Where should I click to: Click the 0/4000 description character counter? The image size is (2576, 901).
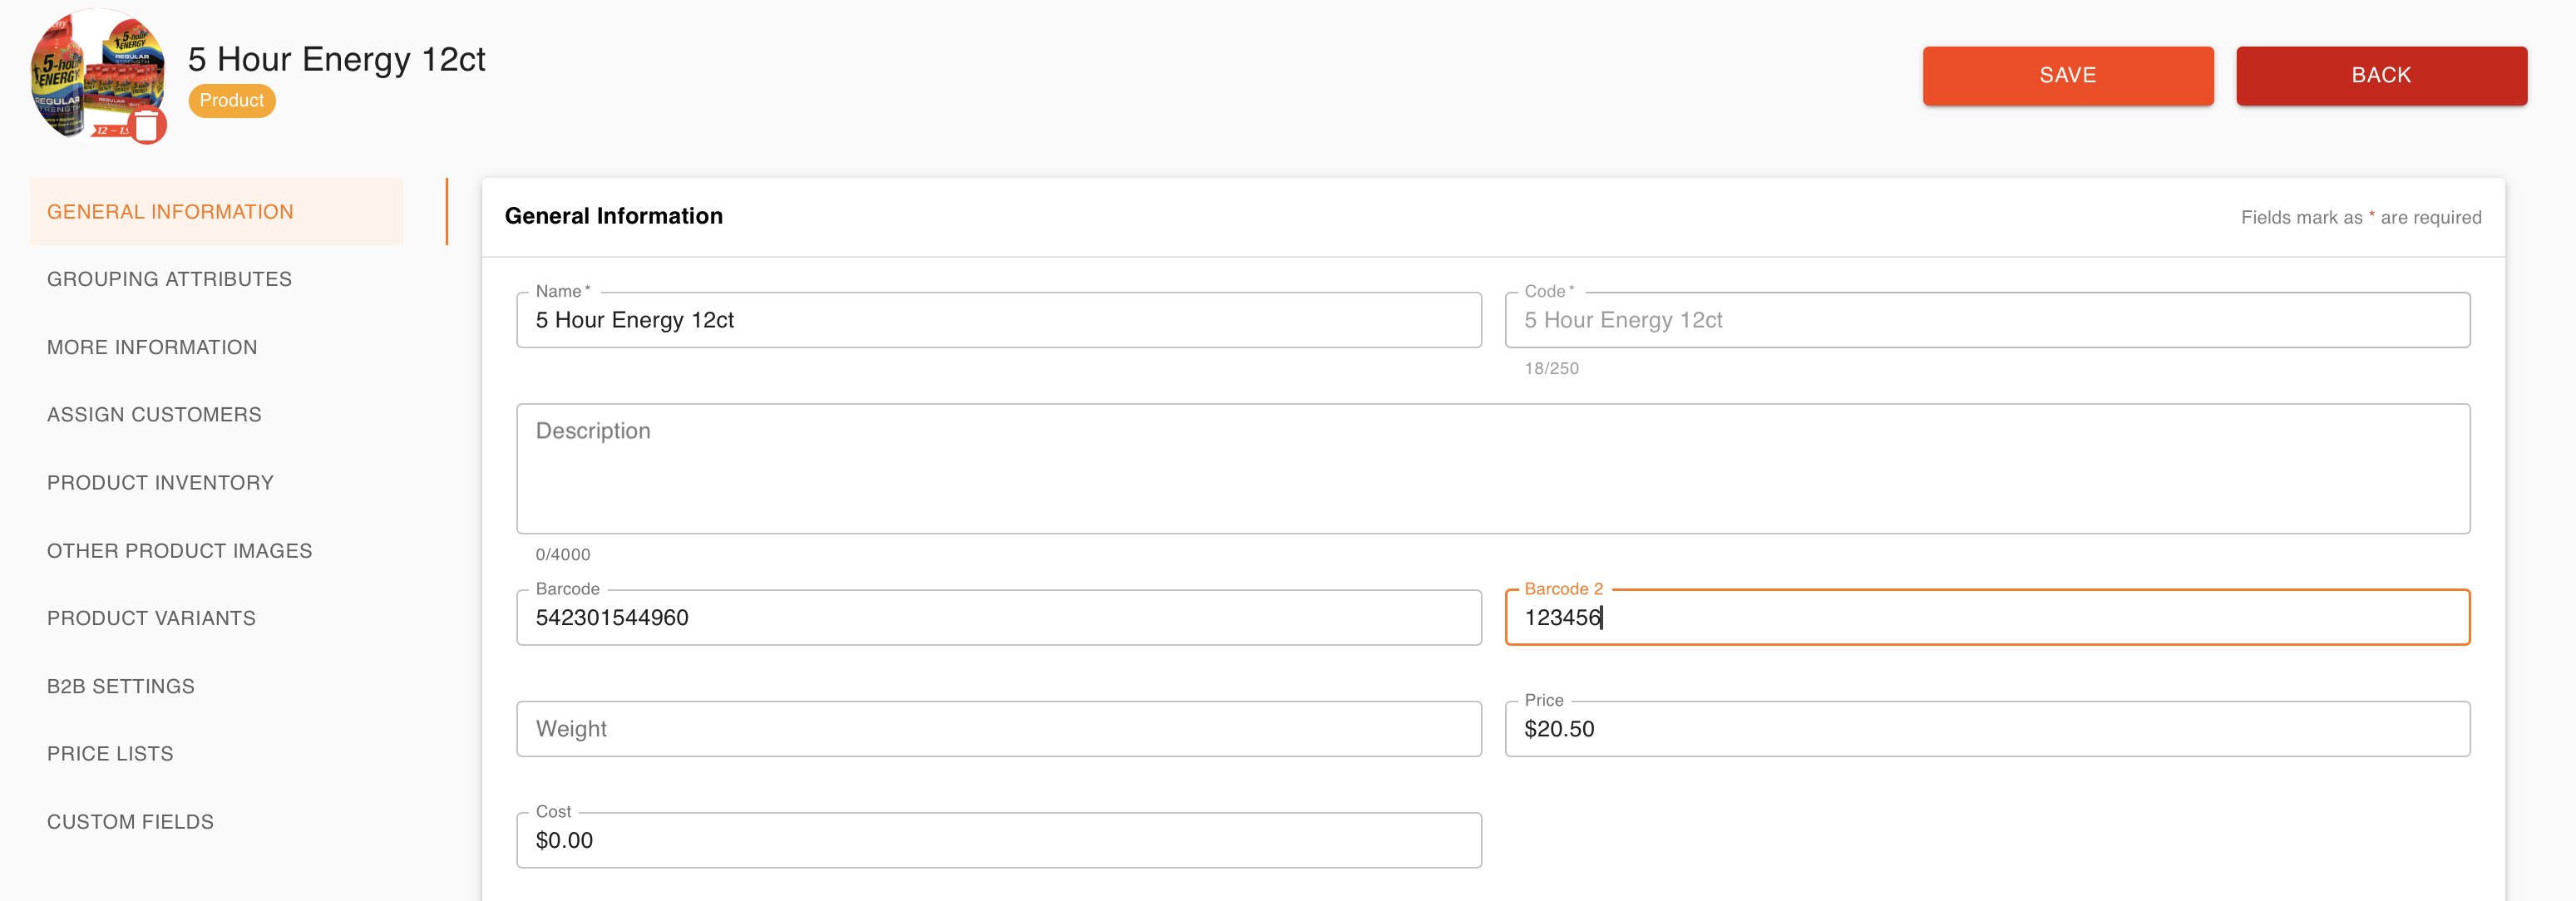(563, 554)
